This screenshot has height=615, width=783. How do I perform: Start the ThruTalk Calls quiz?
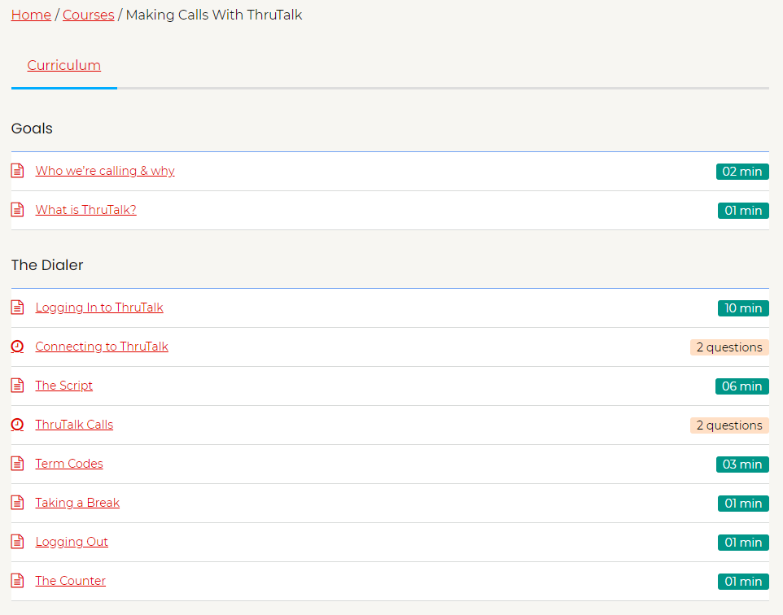pyautogui.click(x=74, y=425)
